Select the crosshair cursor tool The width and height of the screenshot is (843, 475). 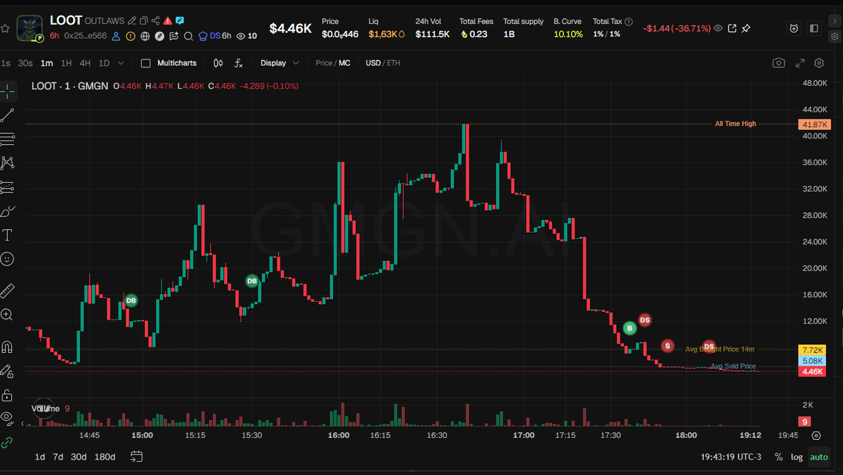coord(8,91)
